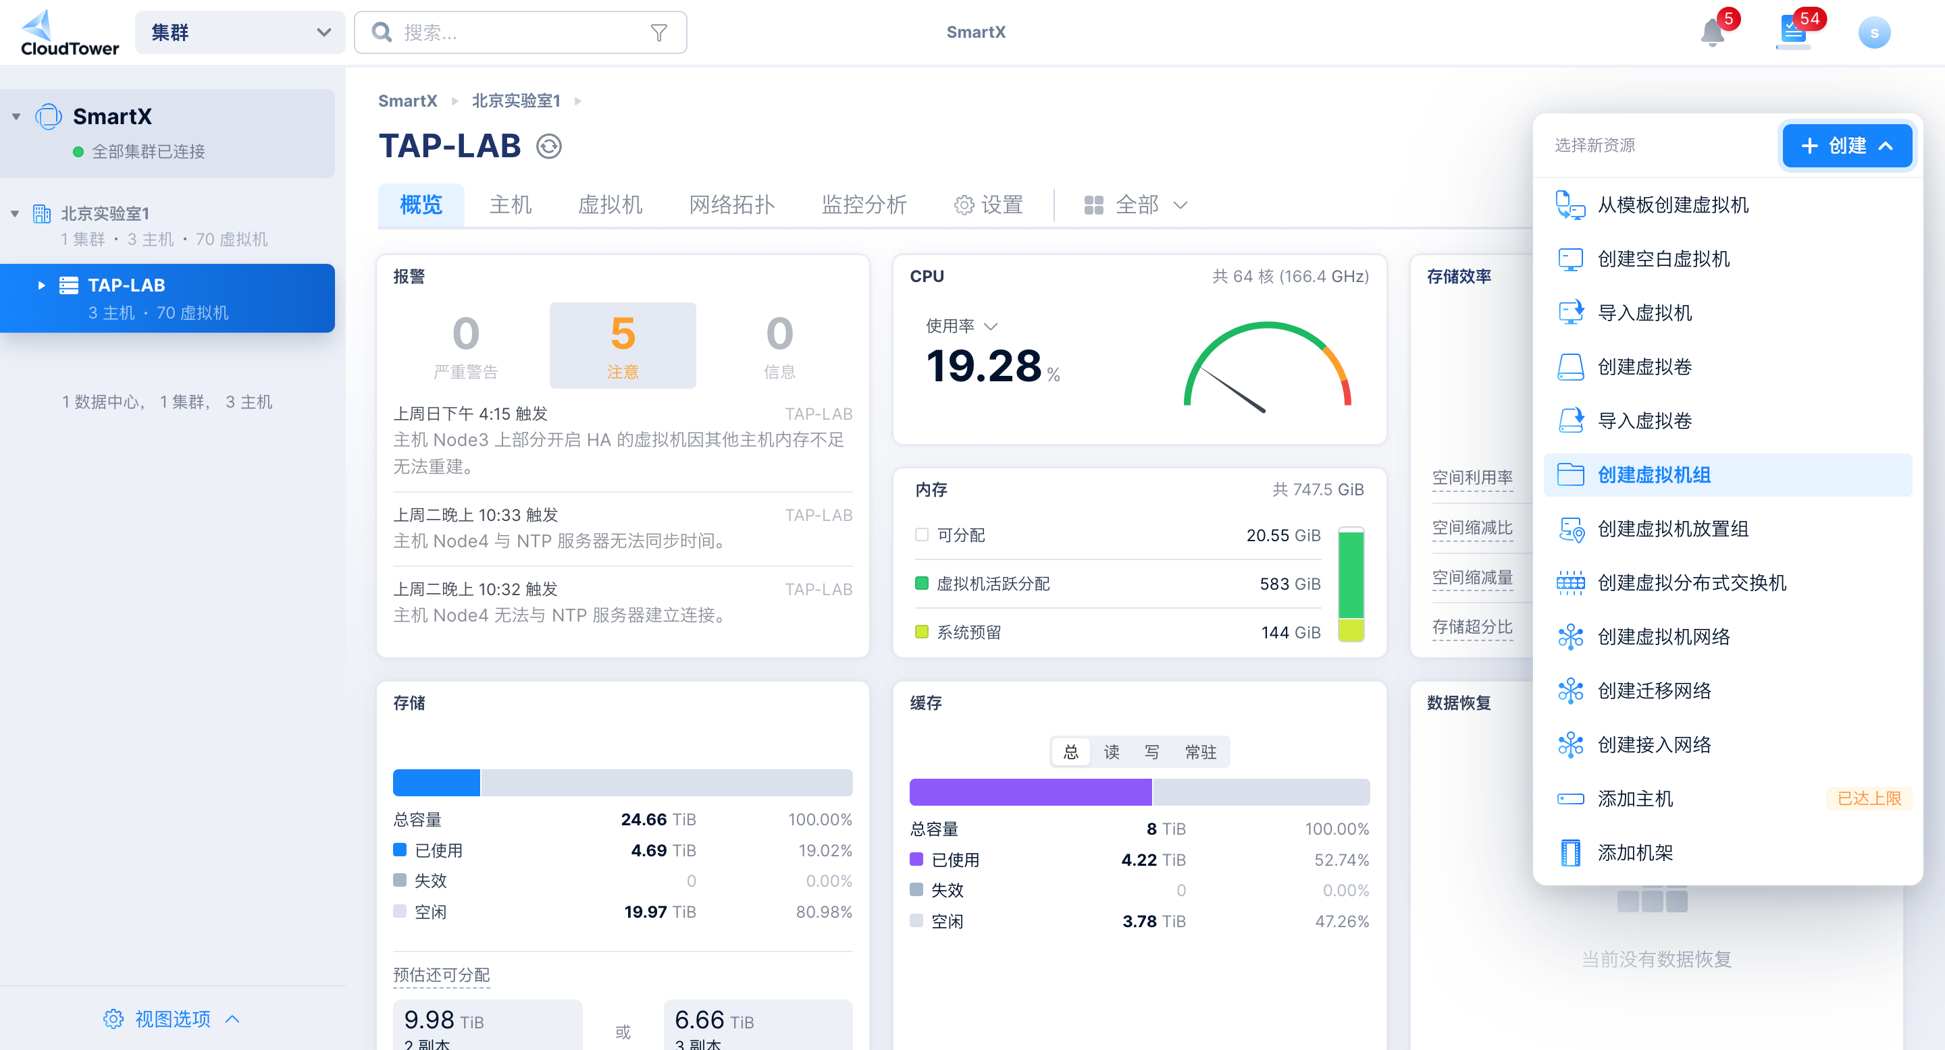The height and width of the screenshot is (1050, 1945).
Task: Select the 常驻 cache segment
Action: [1201, 752]
